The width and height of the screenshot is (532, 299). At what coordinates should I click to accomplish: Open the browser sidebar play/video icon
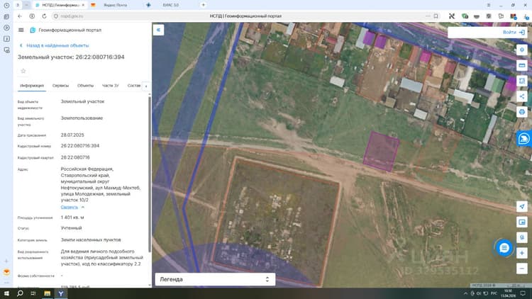pos(6,28)
